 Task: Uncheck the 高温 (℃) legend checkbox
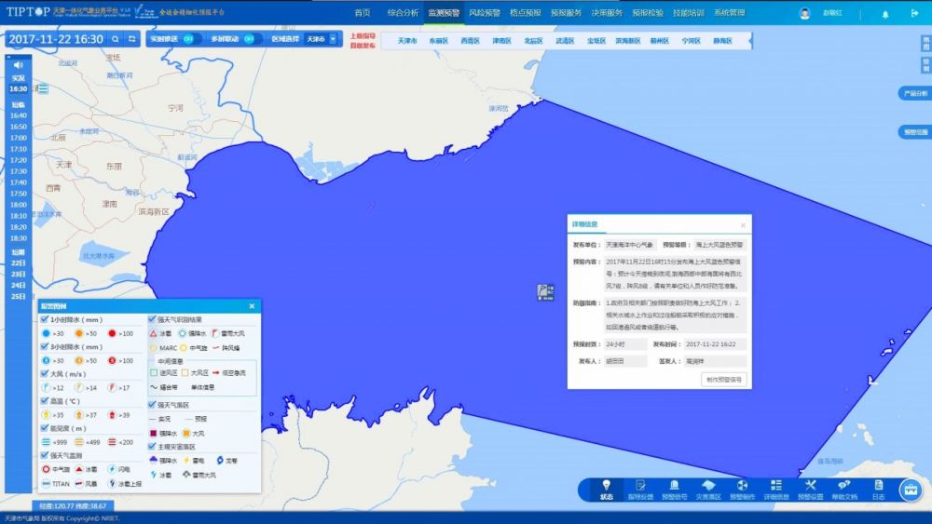click(x=45, y=401)
